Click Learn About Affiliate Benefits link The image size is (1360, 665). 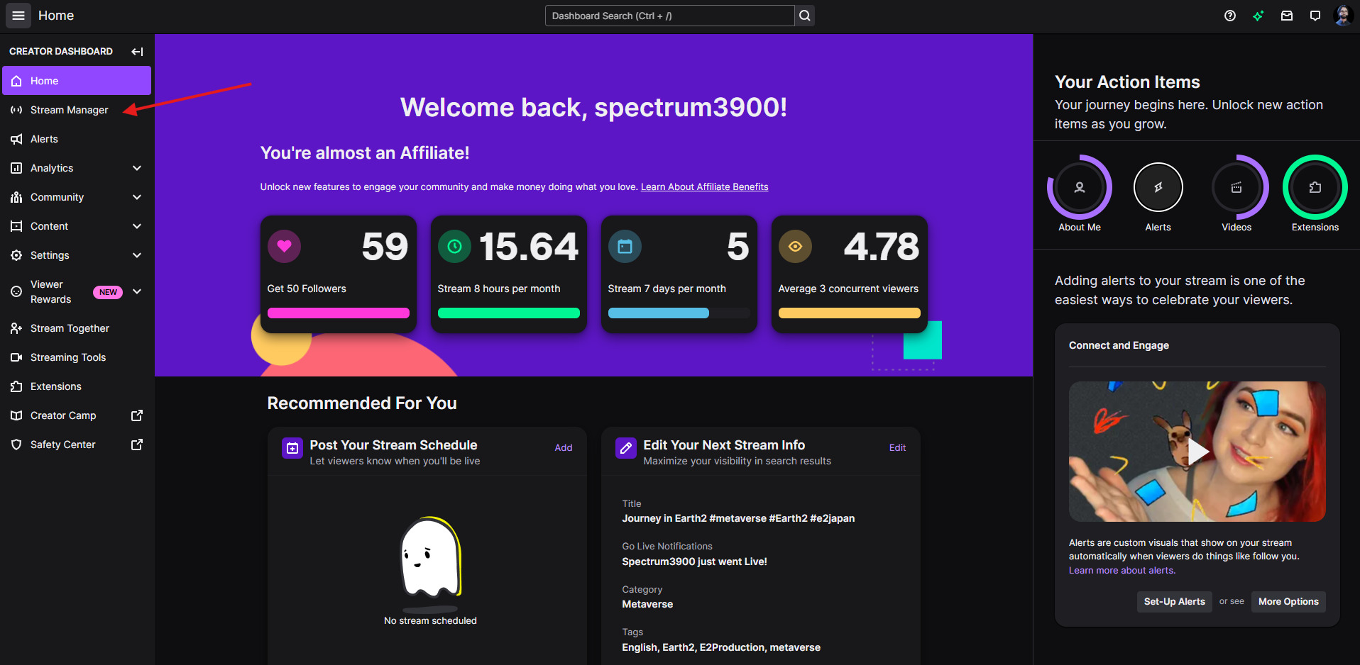[x=704, y=187]
